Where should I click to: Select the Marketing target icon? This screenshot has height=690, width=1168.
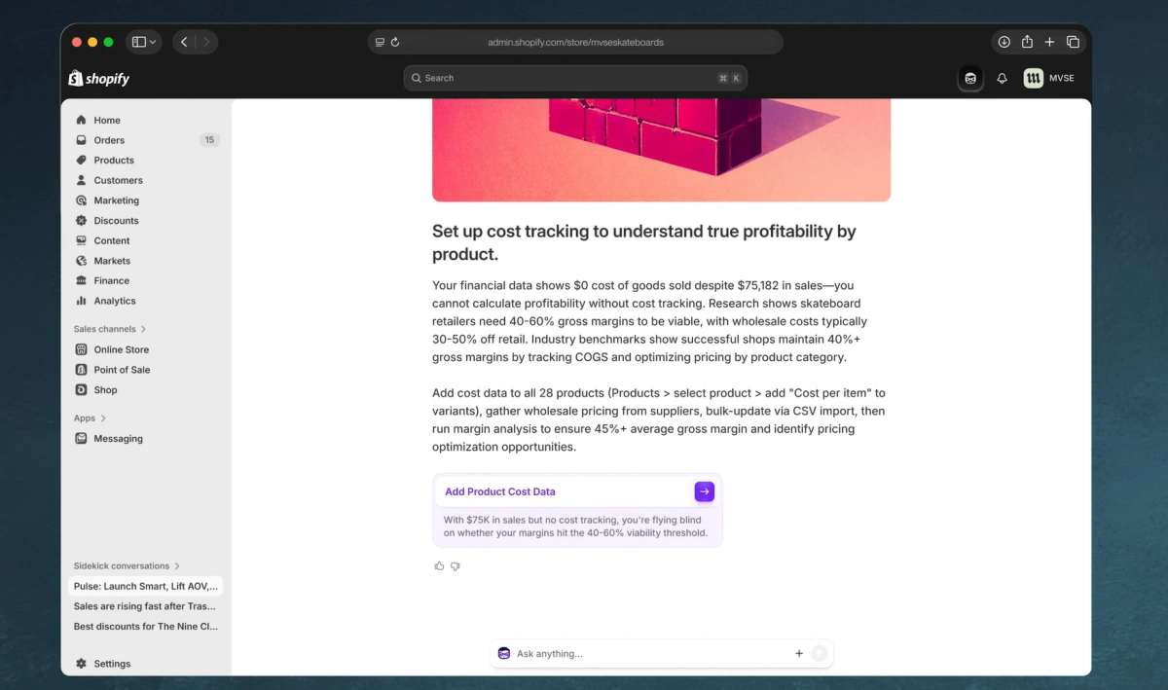point(82,200)
